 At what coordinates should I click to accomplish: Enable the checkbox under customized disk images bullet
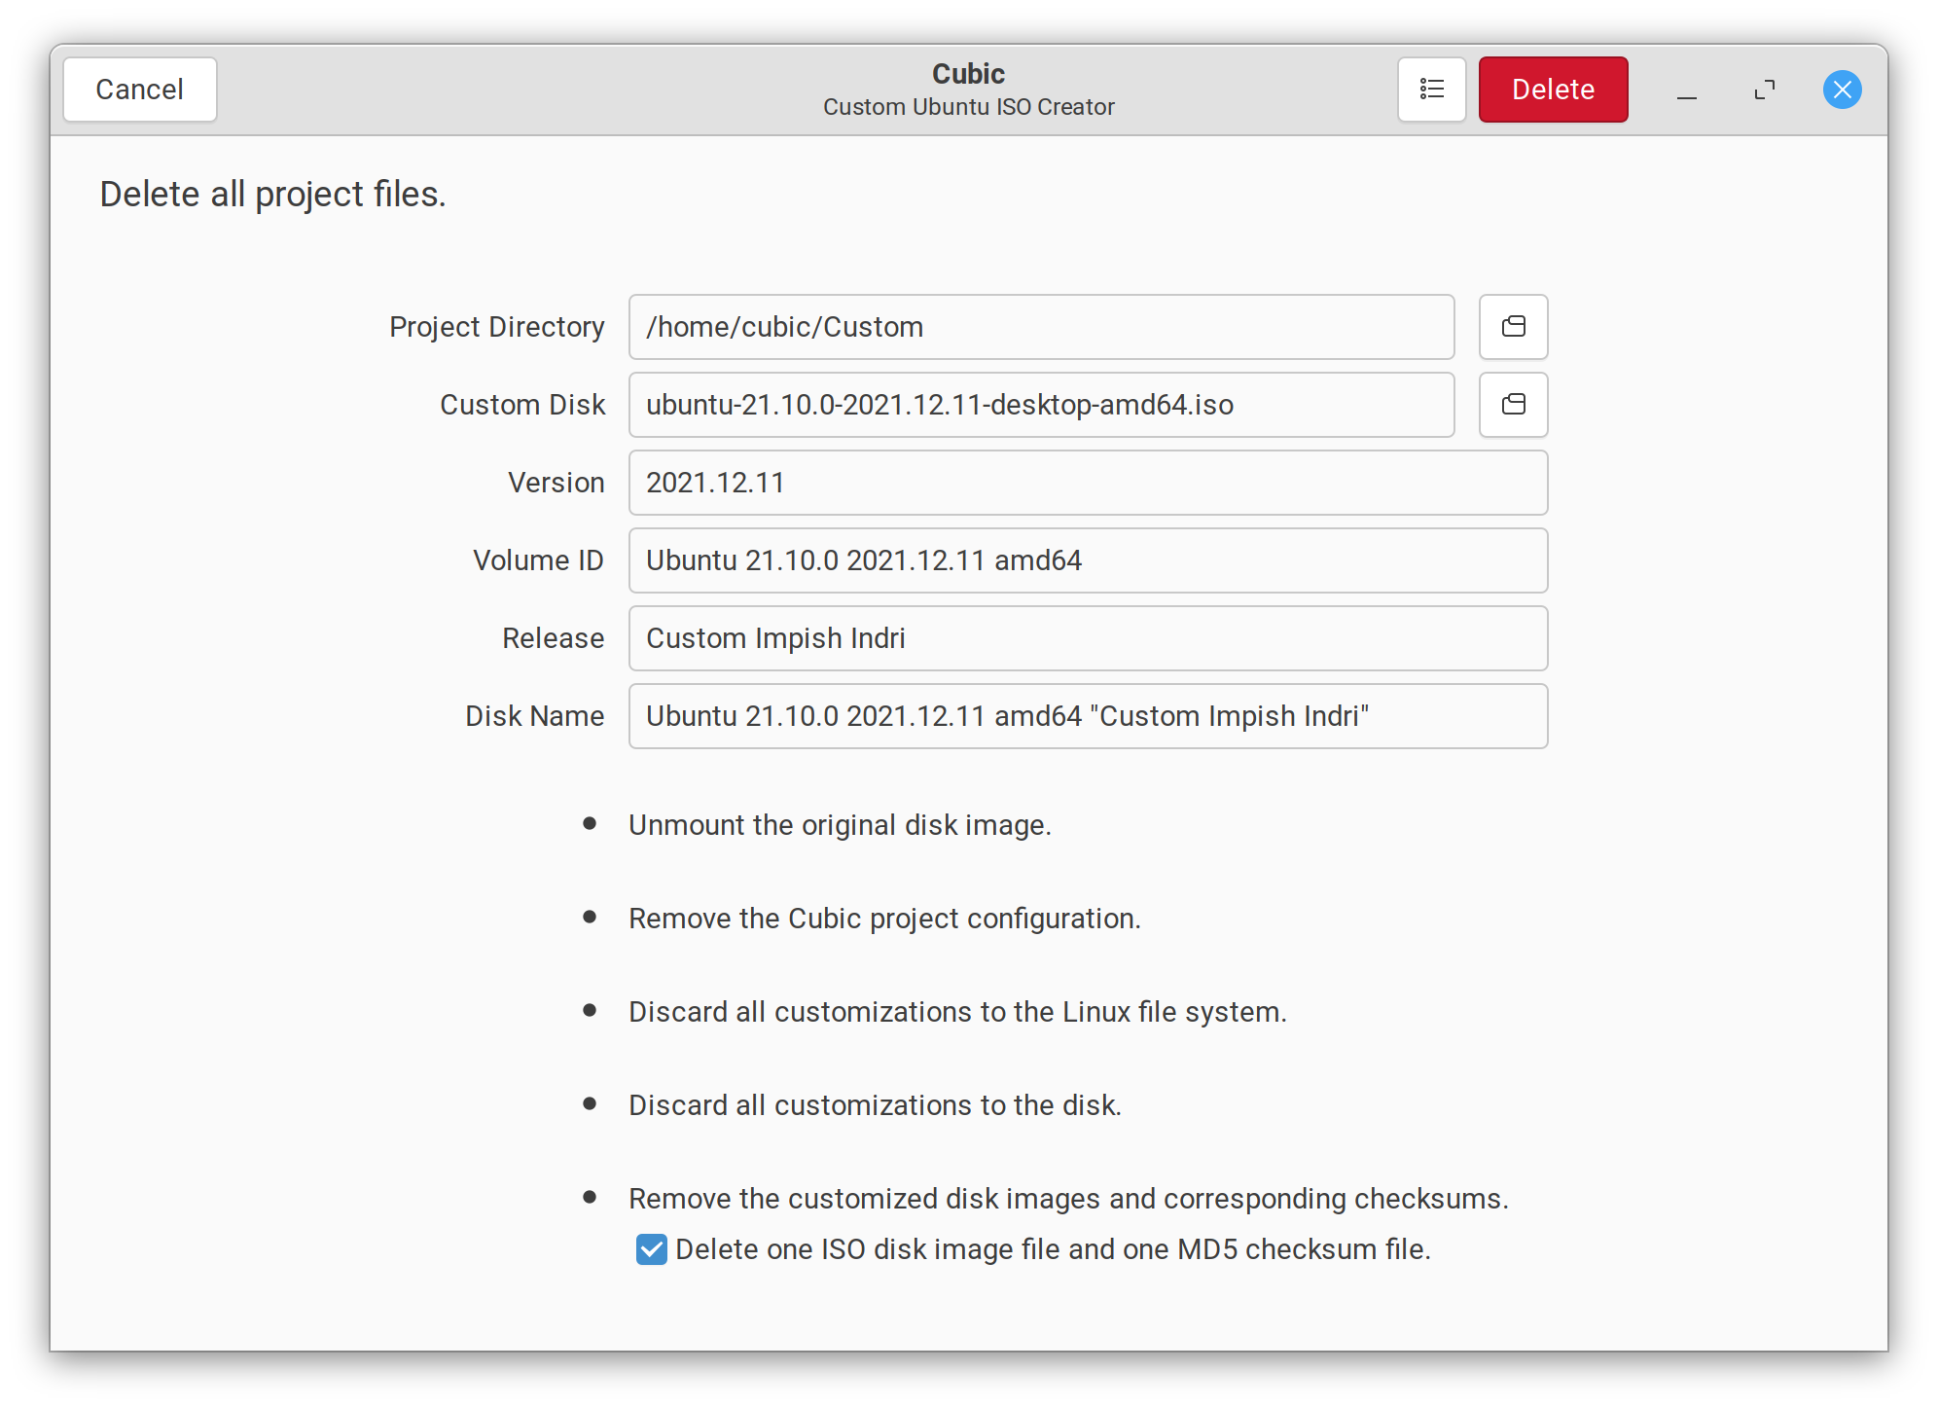652,1249
